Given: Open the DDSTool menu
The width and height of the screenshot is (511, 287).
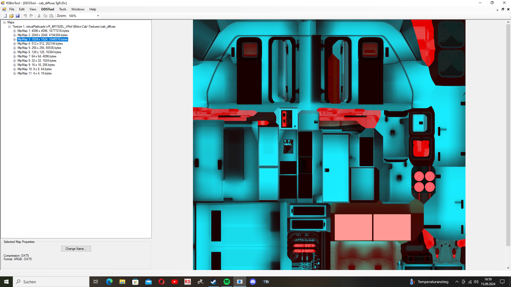Looking at the screenshot, I should [48, 9].
